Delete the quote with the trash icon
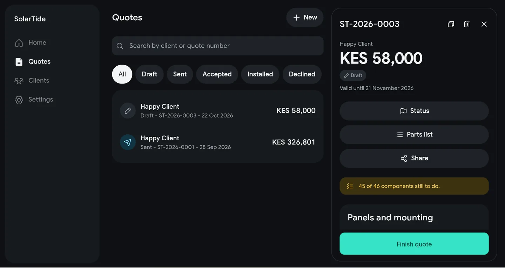This screenshot has height=268, width=505. click(x=467, y=24)
